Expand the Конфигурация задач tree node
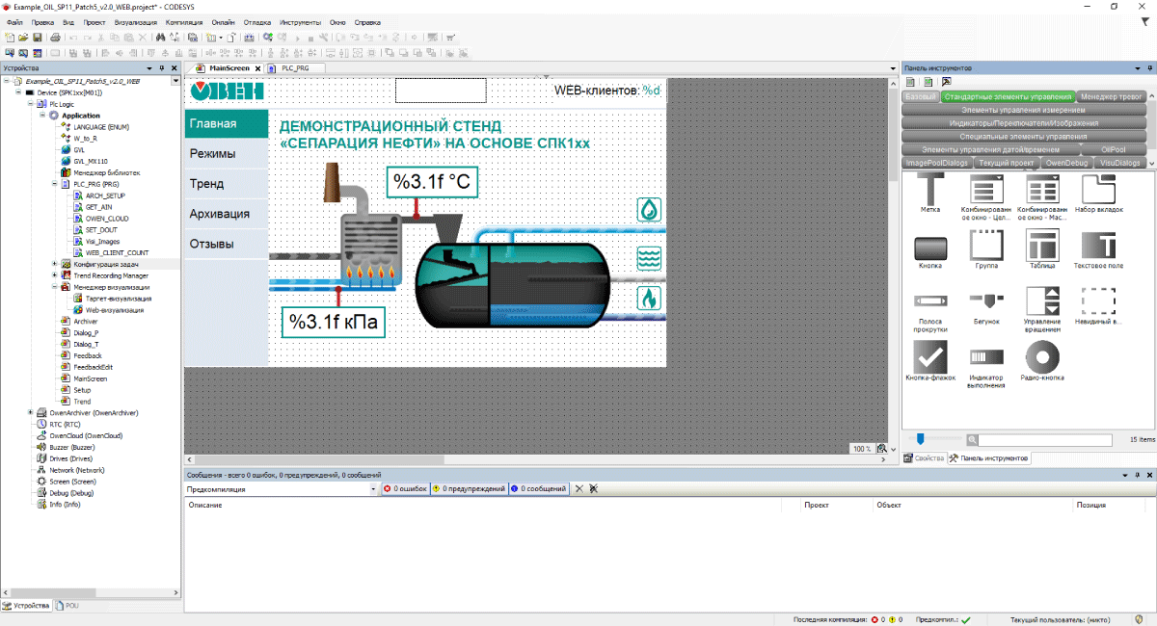Image resolution: width=1157 pixels, height=626 pixels. pos(55,264)
